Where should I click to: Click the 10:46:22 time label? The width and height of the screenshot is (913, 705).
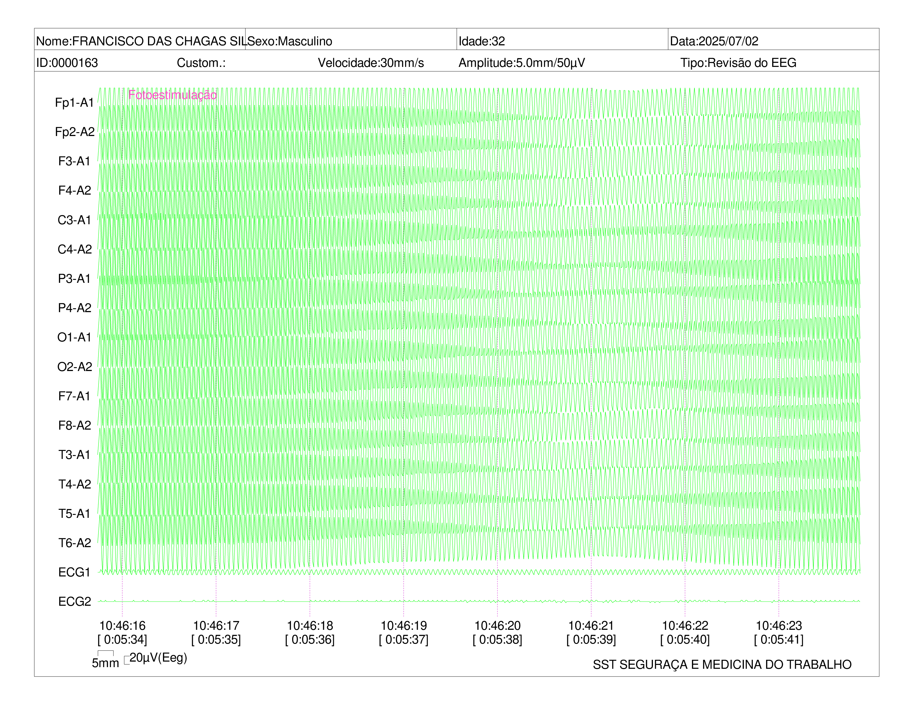(685, 626)
